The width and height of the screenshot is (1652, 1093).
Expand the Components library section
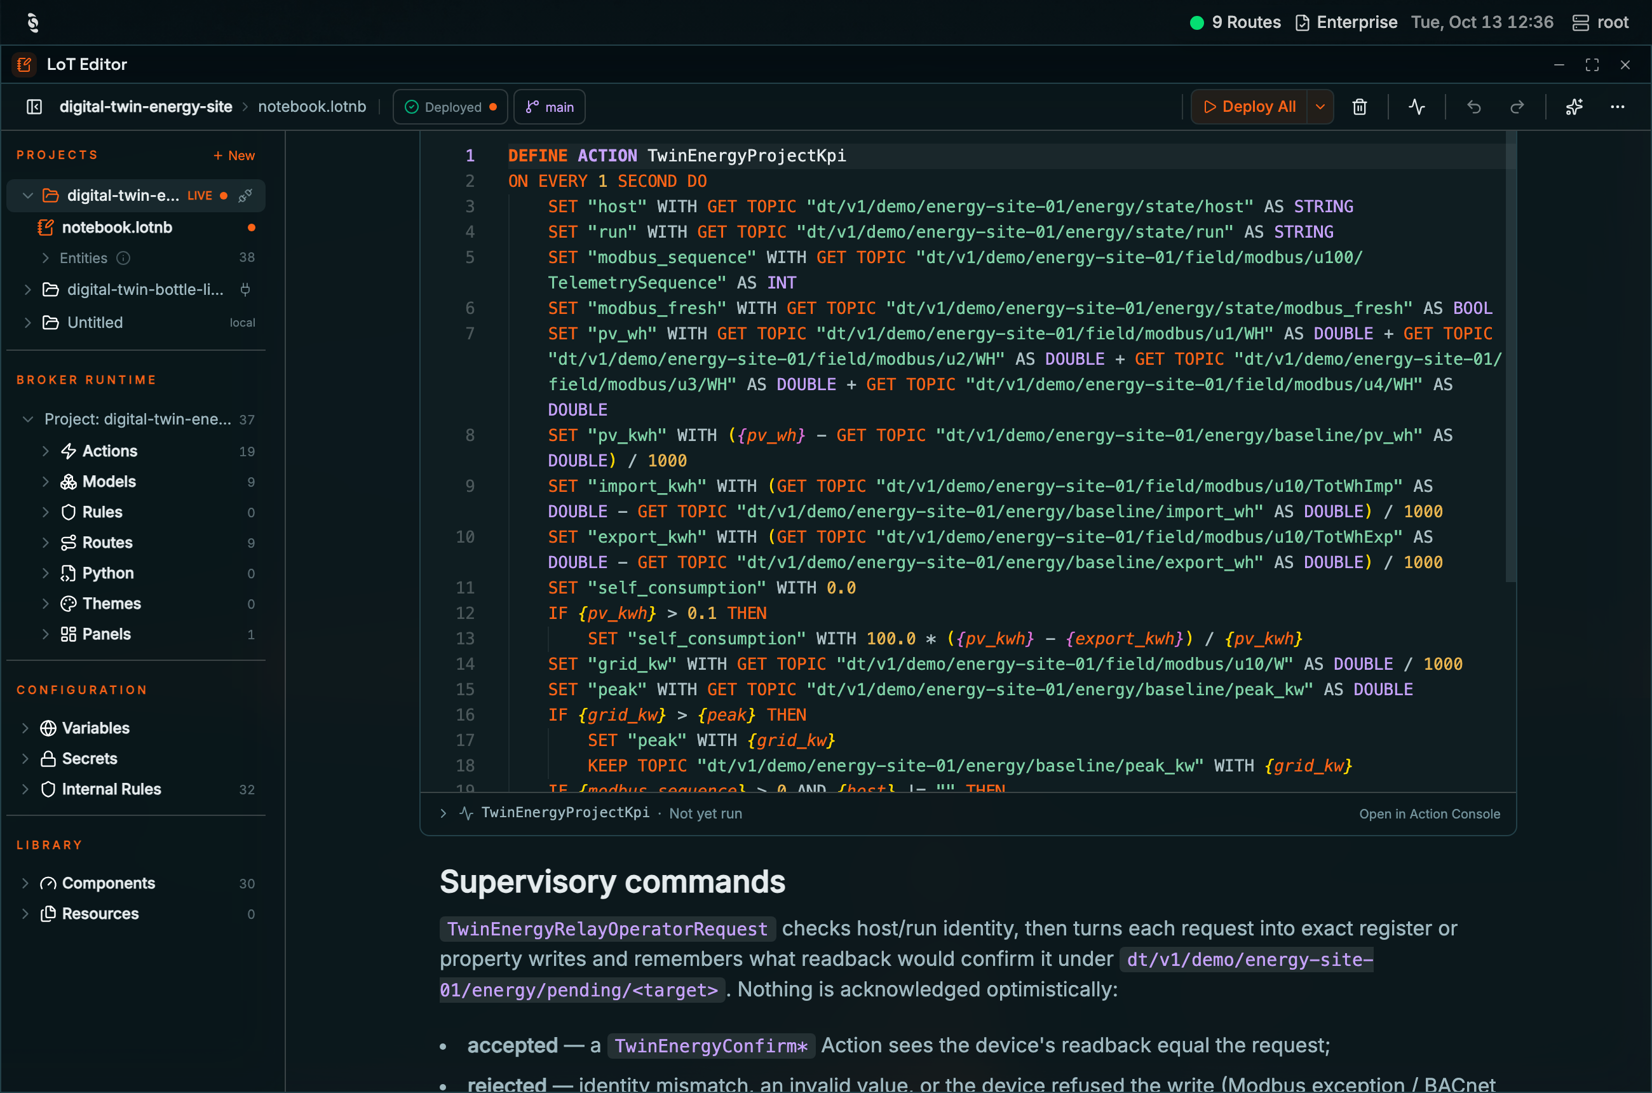(x=25, y=883)
